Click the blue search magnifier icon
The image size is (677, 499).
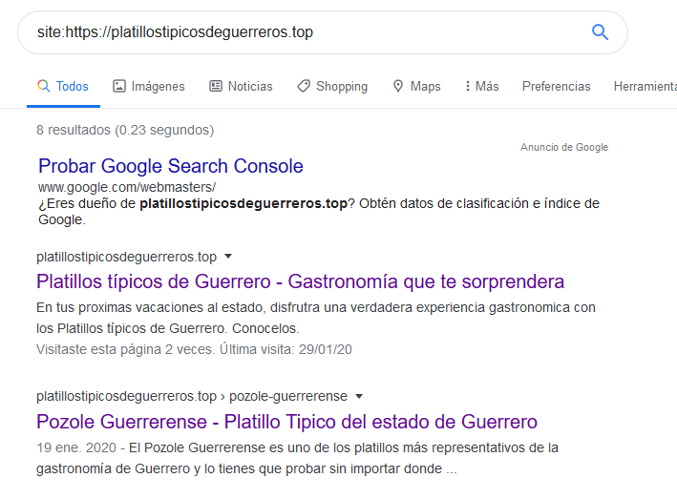pos(600,31)
